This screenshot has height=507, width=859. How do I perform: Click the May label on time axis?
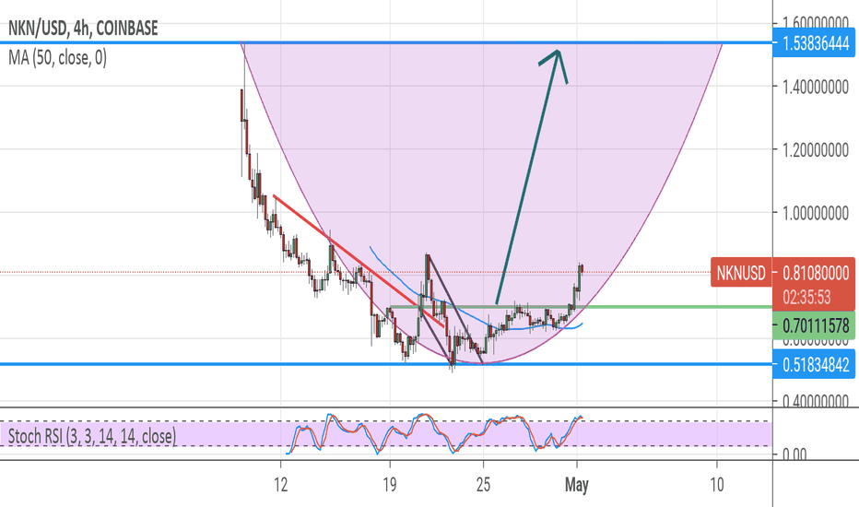(576, 485)
